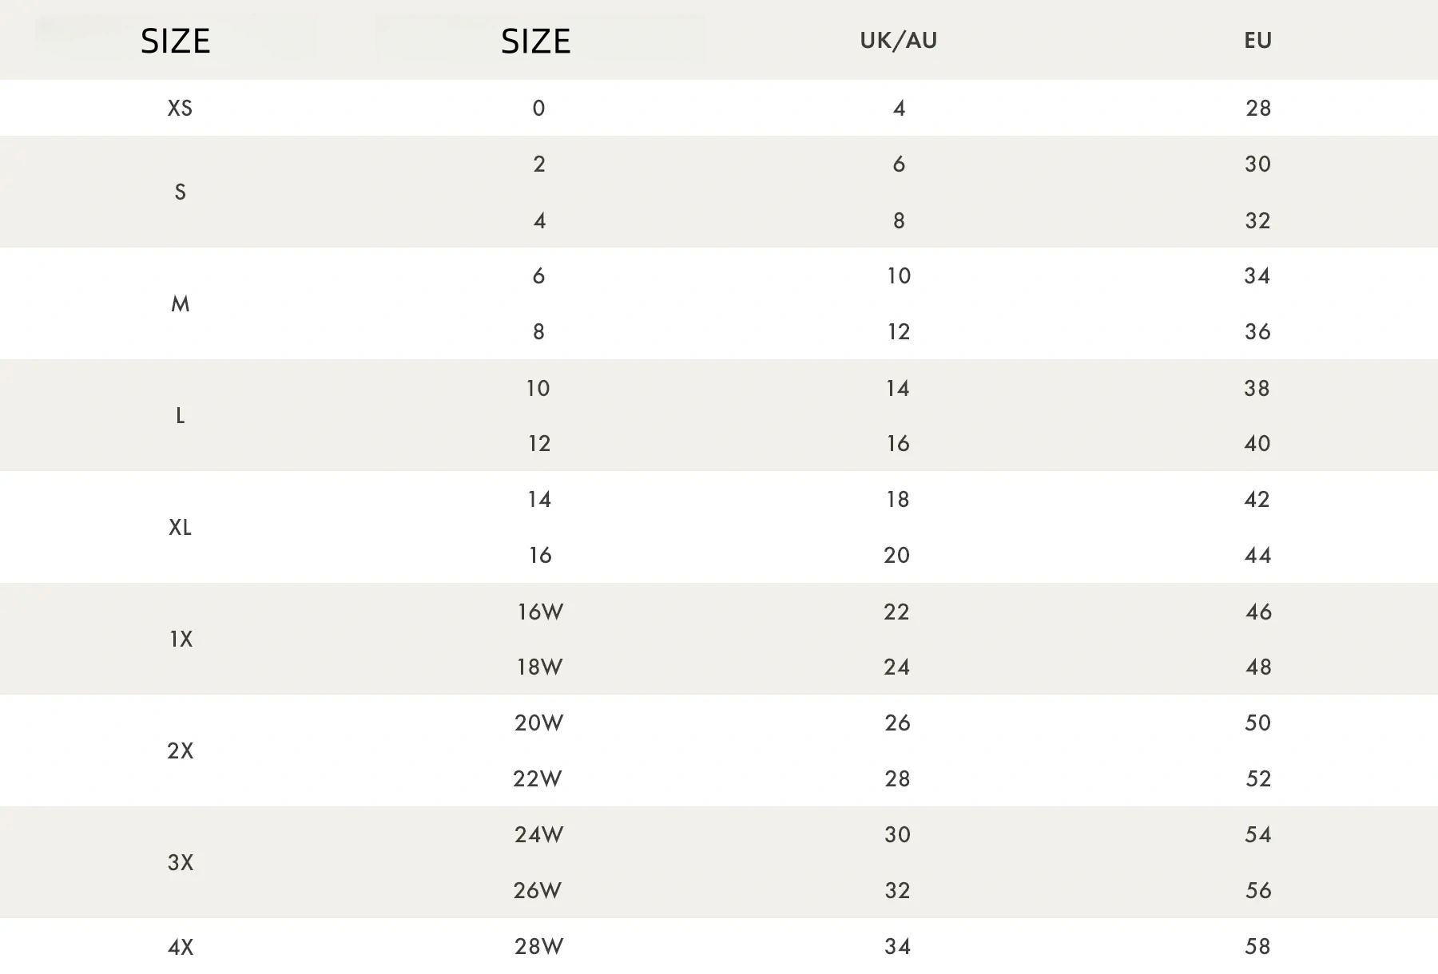Select the 28W size cell
This screenshot has height=974, width=1438.
tap(539, 947)
